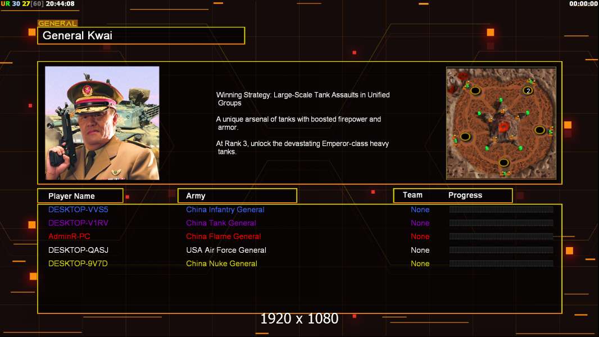599x337 pixels.
Task: Select player DESKTOP-V1RV
Action: (78, 223)
